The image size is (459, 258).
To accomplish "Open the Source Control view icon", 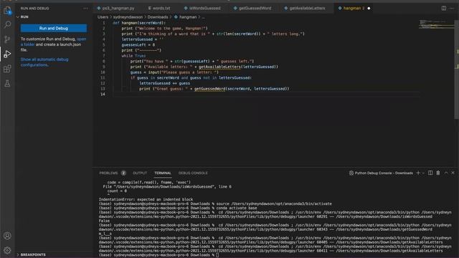I will [x=7, y=39].
